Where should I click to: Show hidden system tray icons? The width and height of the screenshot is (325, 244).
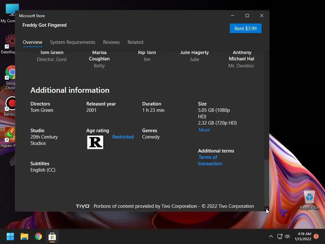click(271, 236)
